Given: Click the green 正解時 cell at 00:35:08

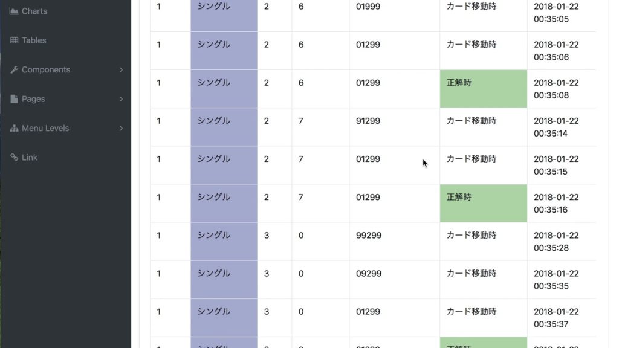Looking at the screenshot, I should click(483, 89).
